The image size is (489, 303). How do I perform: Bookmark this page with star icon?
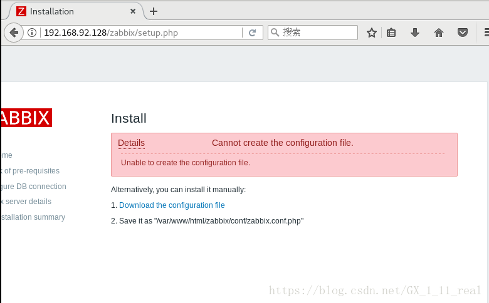point(371,33)
